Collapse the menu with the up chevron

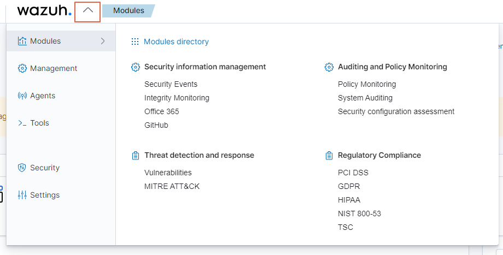(x=87, y=10)
